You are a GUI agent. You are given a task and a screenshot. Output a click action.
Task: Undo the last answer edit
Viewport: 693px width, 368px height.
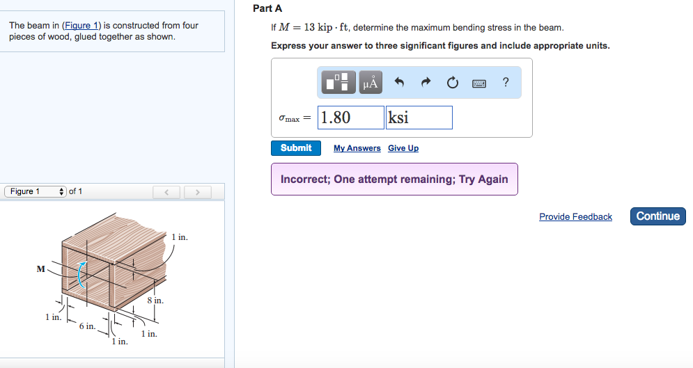pos(399,82)
